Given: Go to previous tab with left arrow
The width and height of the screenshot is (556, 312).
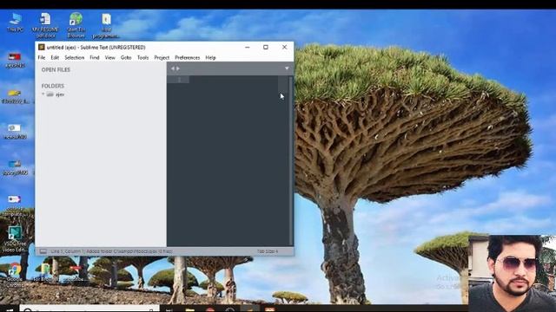Looking at the screenshot, I should [173, 68].
